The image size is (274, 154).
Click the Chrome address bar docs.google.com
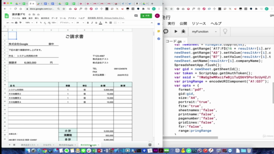pos(42,9)
